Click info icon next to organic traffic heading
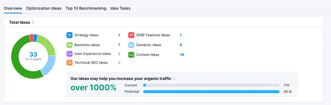Image resolution: width=331 pixels, height=105 pixels. click(174, 79)
